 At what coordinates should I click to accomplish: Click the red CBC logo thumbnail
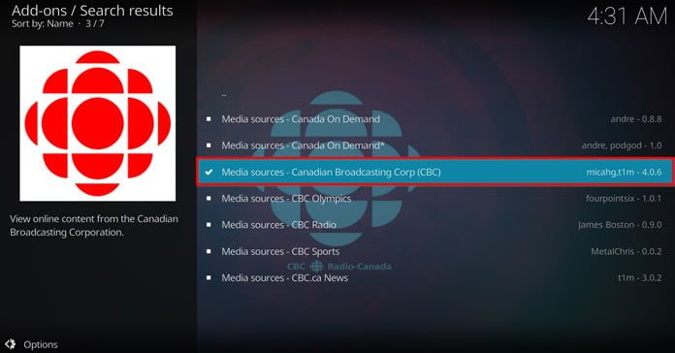(x=98, y=123)
